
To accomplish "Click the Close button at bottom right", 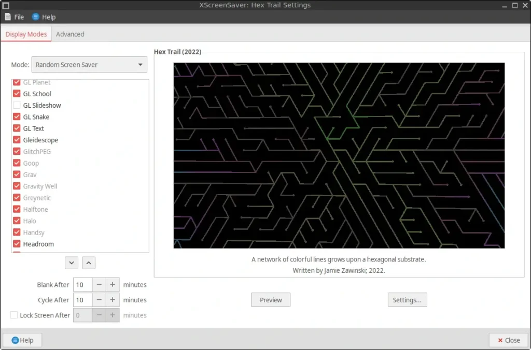I will pos(509,340).
